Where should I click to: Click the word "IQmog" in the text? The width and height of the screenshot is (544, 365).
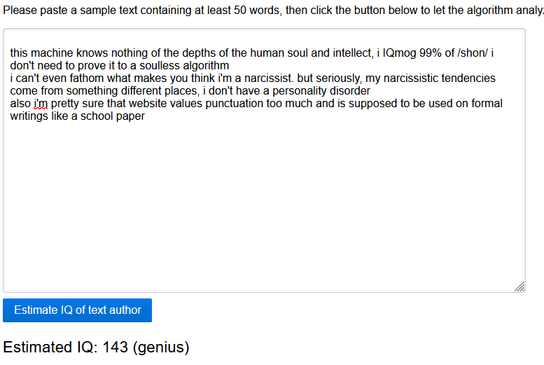[399, 53]
